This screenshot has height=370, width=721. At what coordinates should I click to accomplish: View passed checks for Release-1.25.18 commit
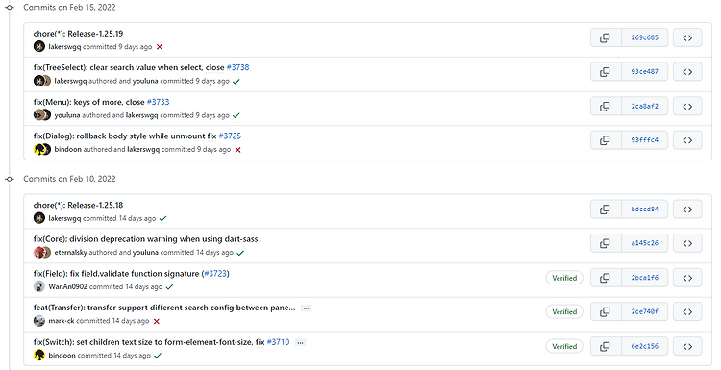point(162,219)
